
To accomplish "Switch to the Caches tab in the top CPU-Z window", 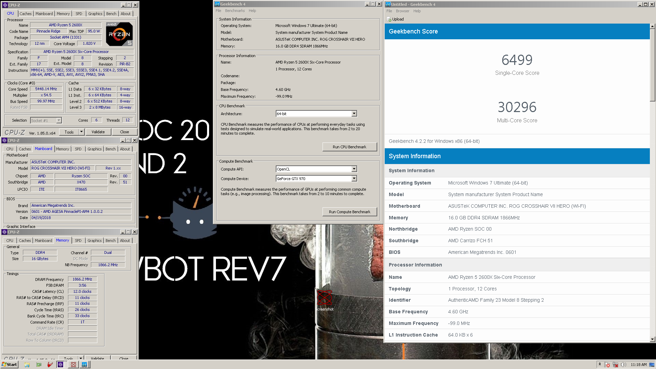I will click(x=25, y=14).
